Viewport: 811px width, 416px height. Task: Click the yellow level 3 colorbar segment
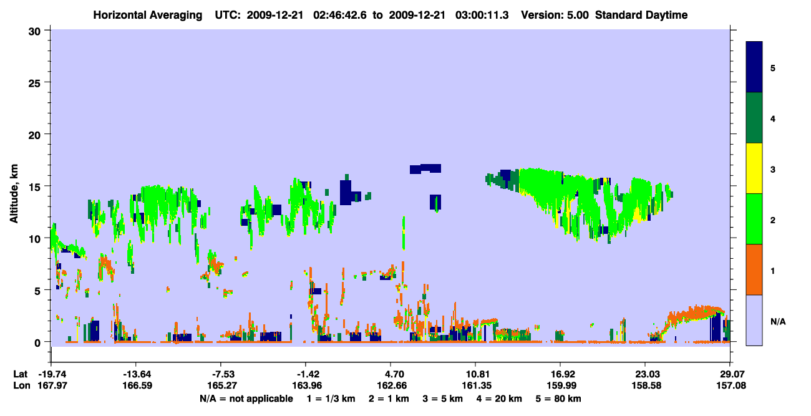(x=754, y=168)
